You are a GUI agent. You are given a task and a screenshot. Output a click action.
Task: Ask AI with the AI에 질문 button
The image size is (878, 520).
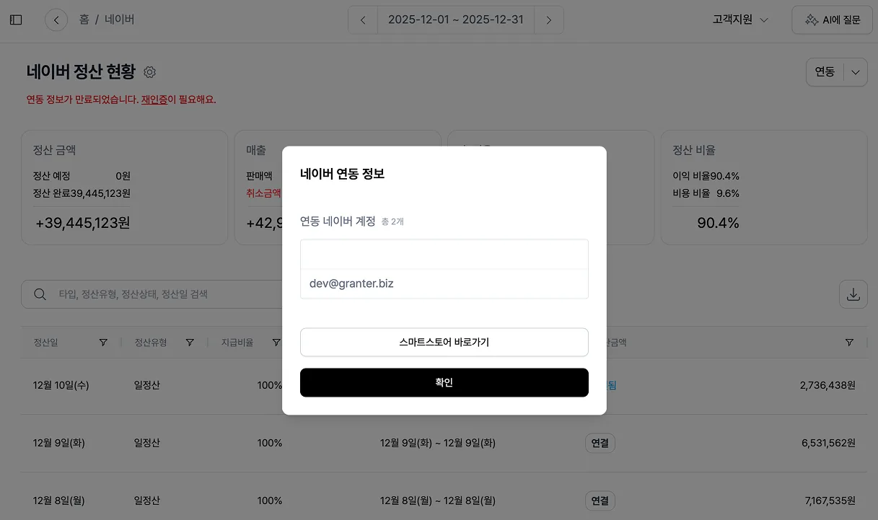(833, 20)
